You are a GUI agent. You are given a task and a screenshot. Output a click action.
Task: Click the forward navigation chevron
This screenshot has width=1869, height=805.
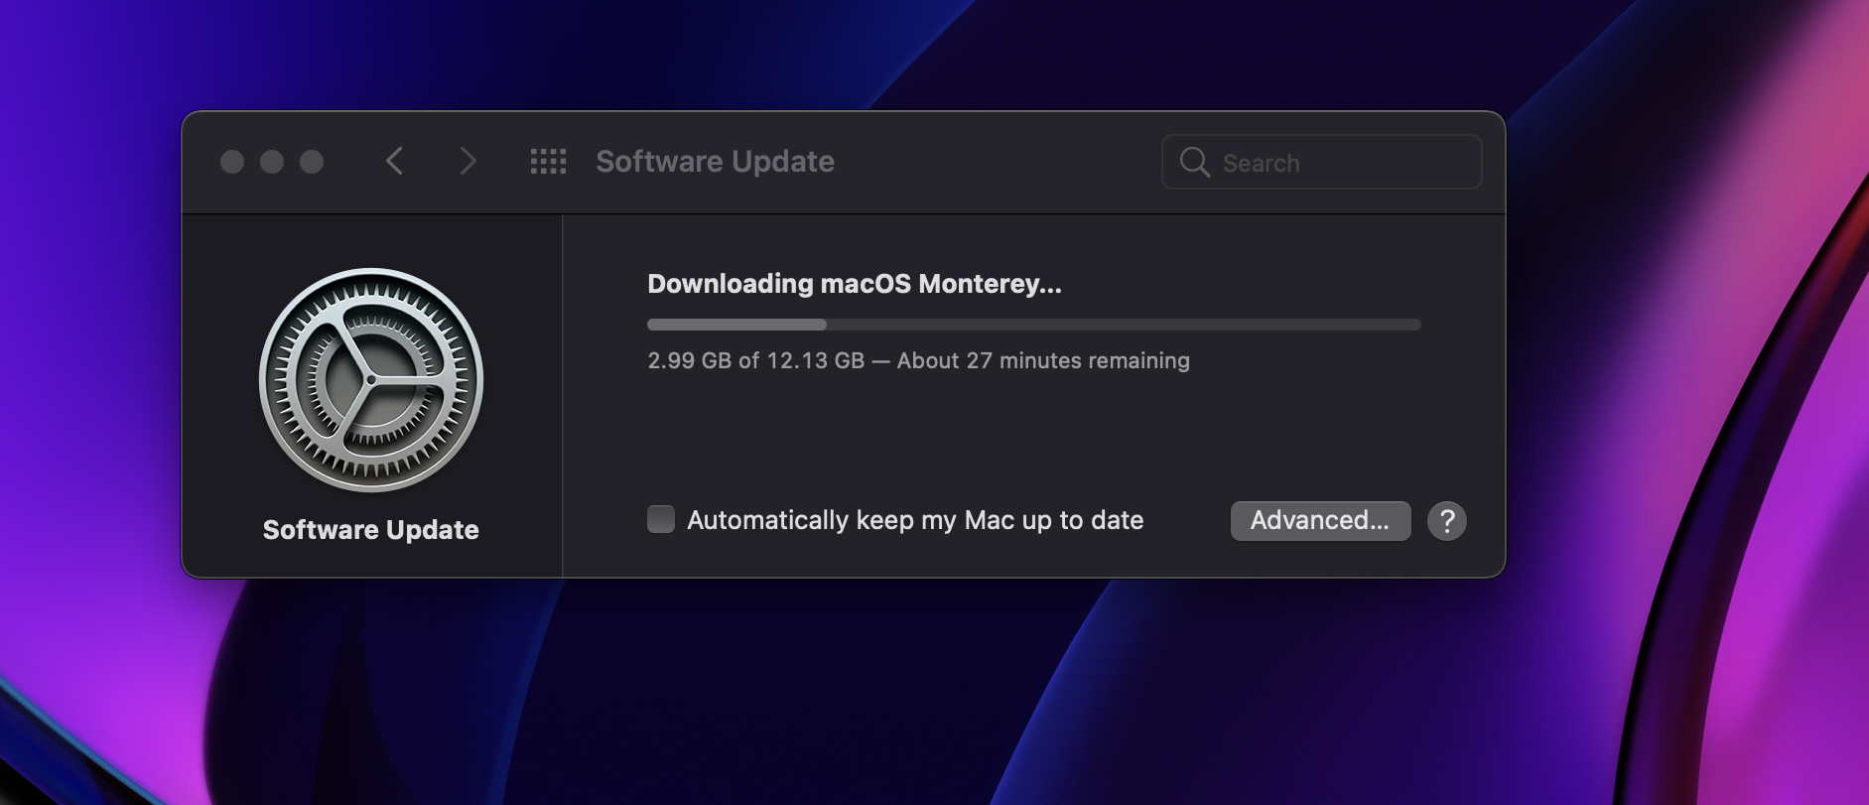click(467, 161)
